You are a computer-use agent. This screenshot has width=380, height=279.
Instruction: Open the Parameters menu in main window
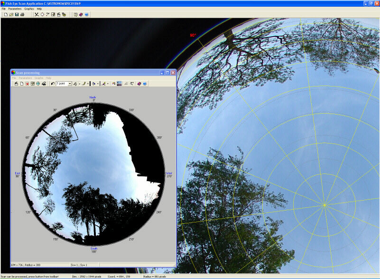(15, 9)
